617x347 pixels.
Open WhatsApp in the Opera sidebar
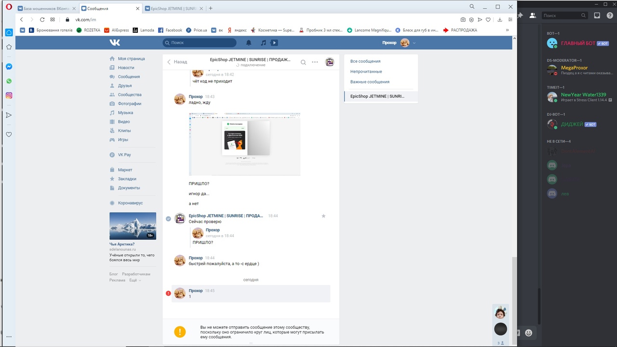coord(9,81)
